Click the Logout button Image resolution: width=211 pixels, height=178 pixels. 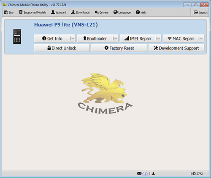pos(200,12)
